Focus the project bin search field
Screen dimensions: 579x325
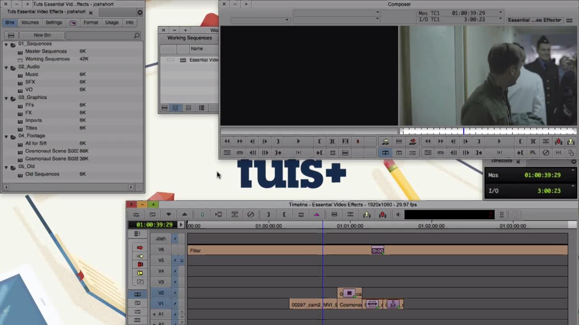pos(103,35)
